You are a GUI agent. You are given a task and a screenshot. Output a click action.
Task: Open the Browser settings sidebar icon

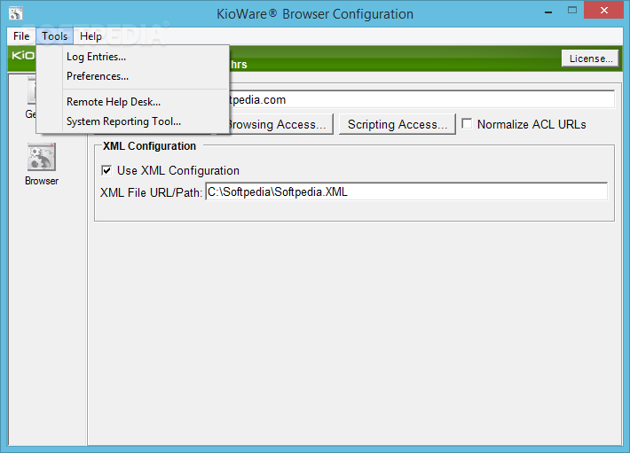(x=42, y=164)
